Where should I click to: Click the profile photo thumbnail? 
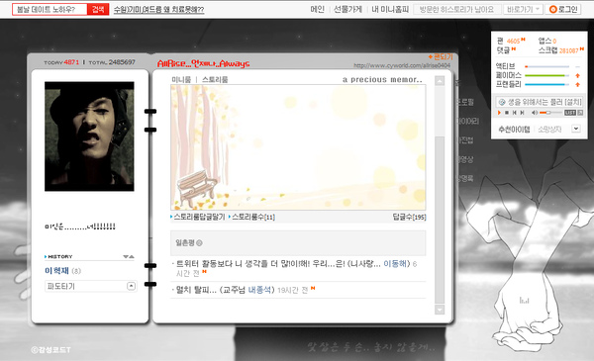[x=89, y=136]
